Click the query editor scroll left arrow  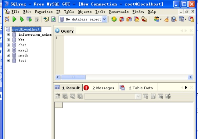click(58, 77)
